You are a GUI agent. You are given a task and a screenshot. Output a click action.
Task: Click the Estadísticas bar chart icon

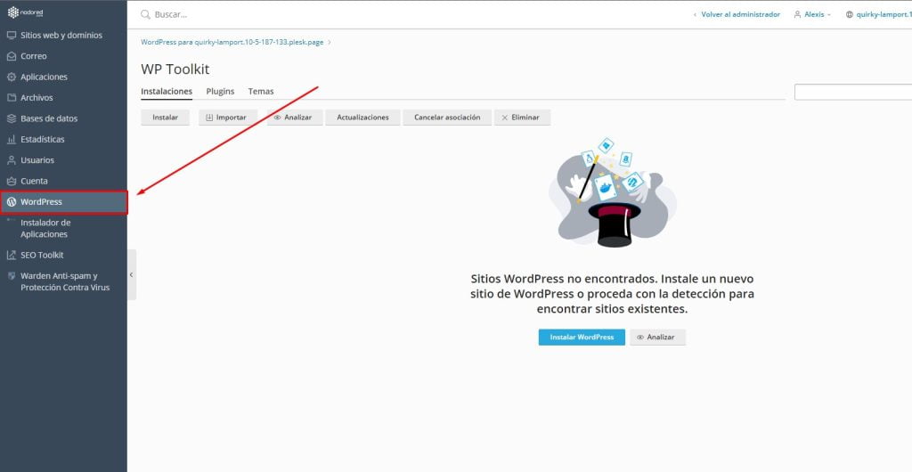pos(11,140)
